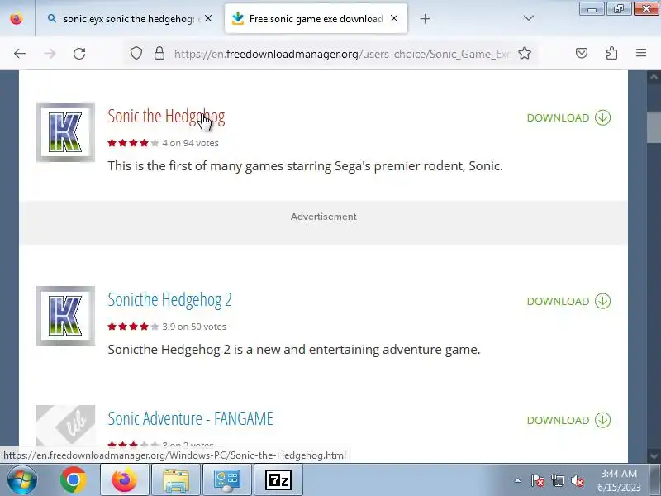Click the star rating for Sonicthe Hedgehog 2
The width and height of the screenshot is (661, 496).
click(x=133, y=327)
